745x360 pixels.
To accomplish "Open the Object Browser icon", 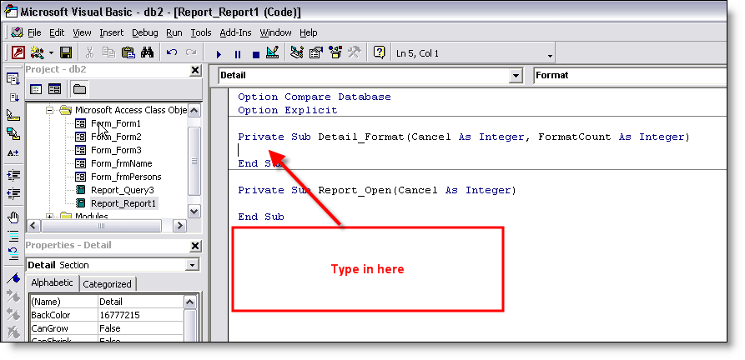I will [x=335, y=52].
